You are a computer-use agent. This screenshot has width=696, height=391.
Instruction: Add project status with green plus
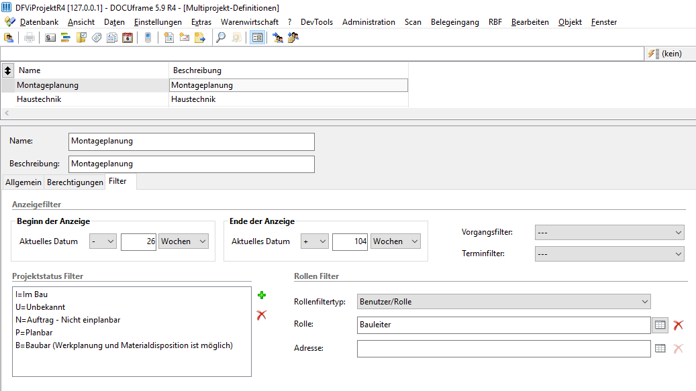[x=262, y=295]
